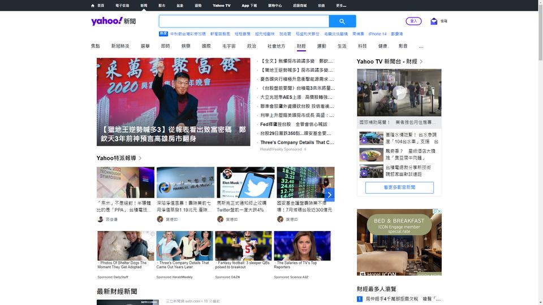Open the TSMC Technology Symposium thumbnail

pyautogui.click(x=126, y=182)
